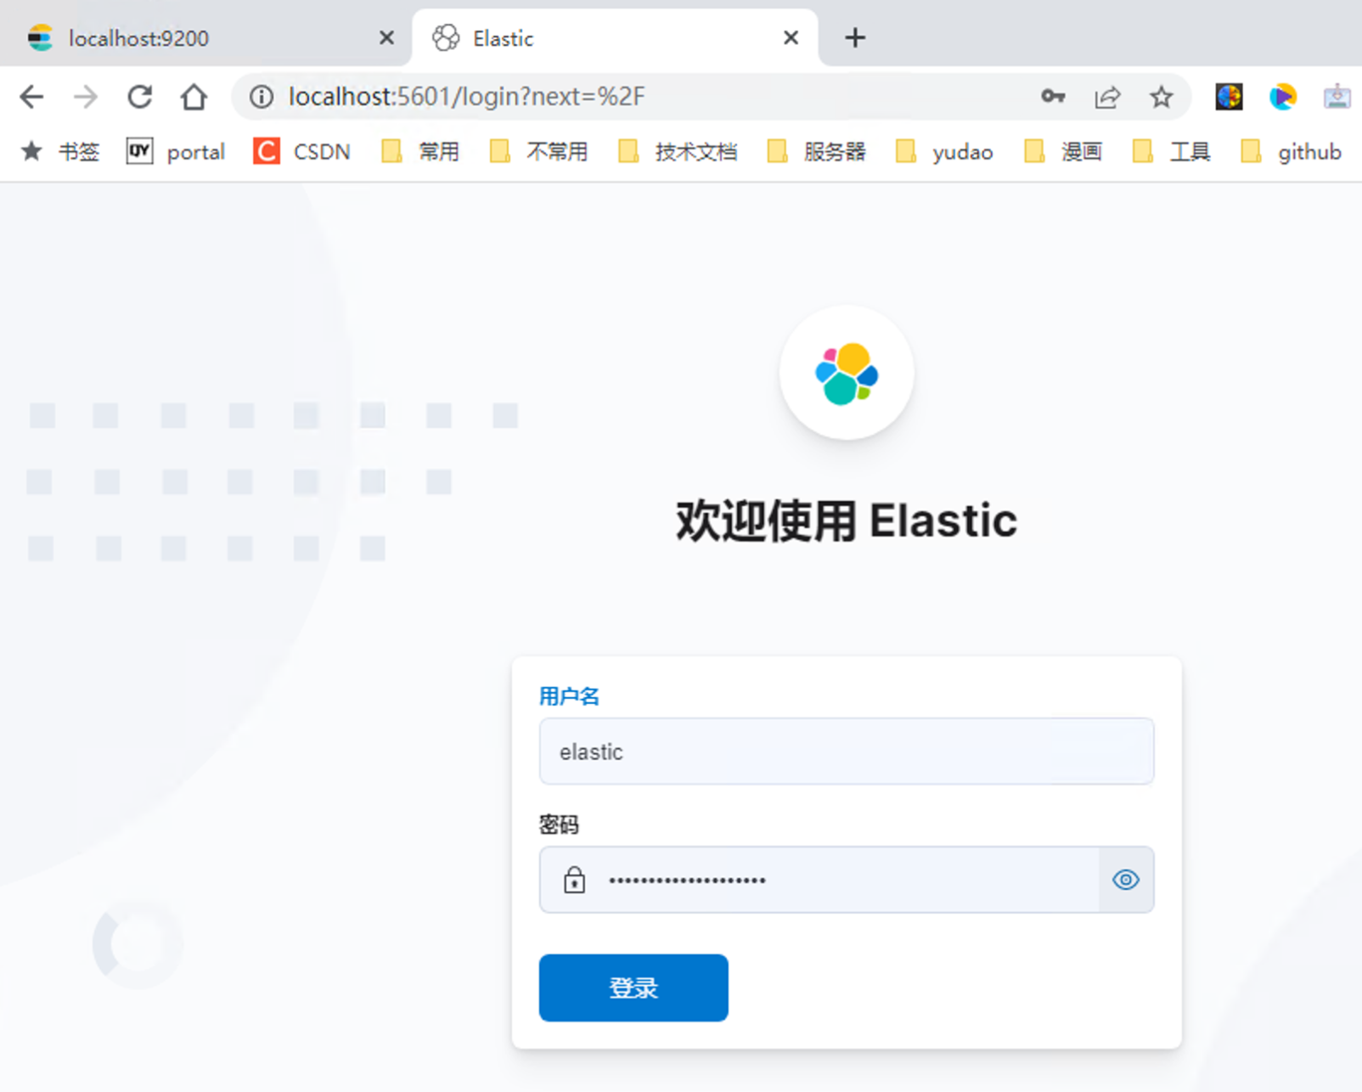This screenshot has width=1362, height=1092.
Task: Expand the 服务器 bookmark folder
Action: 816,152
